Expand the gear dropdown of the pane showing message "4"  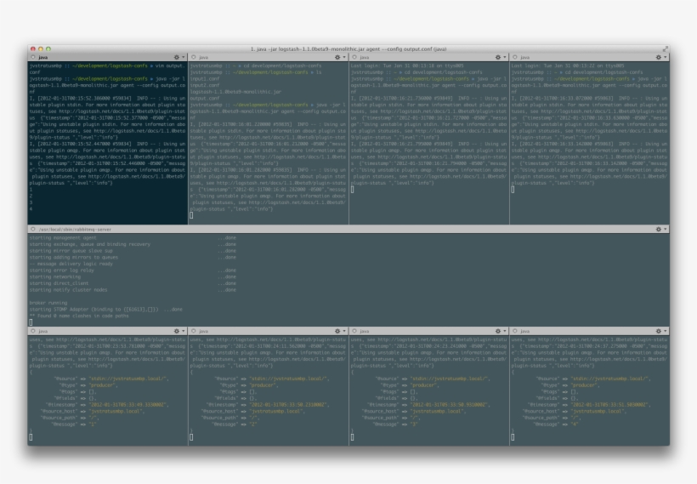pyautogui.click(x=659, y=330)
